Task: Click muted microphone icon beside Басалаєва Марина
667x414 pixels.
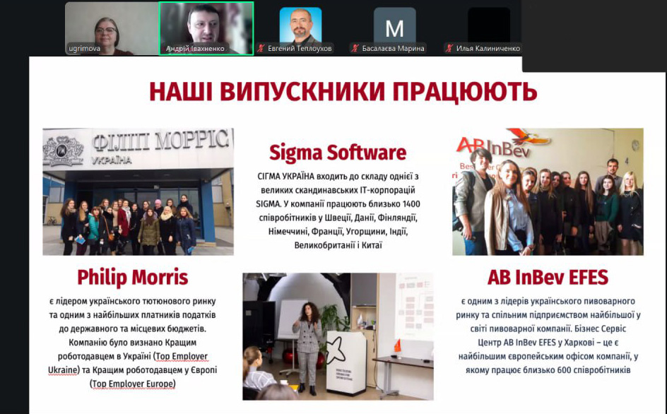Action: coord(355,49)
